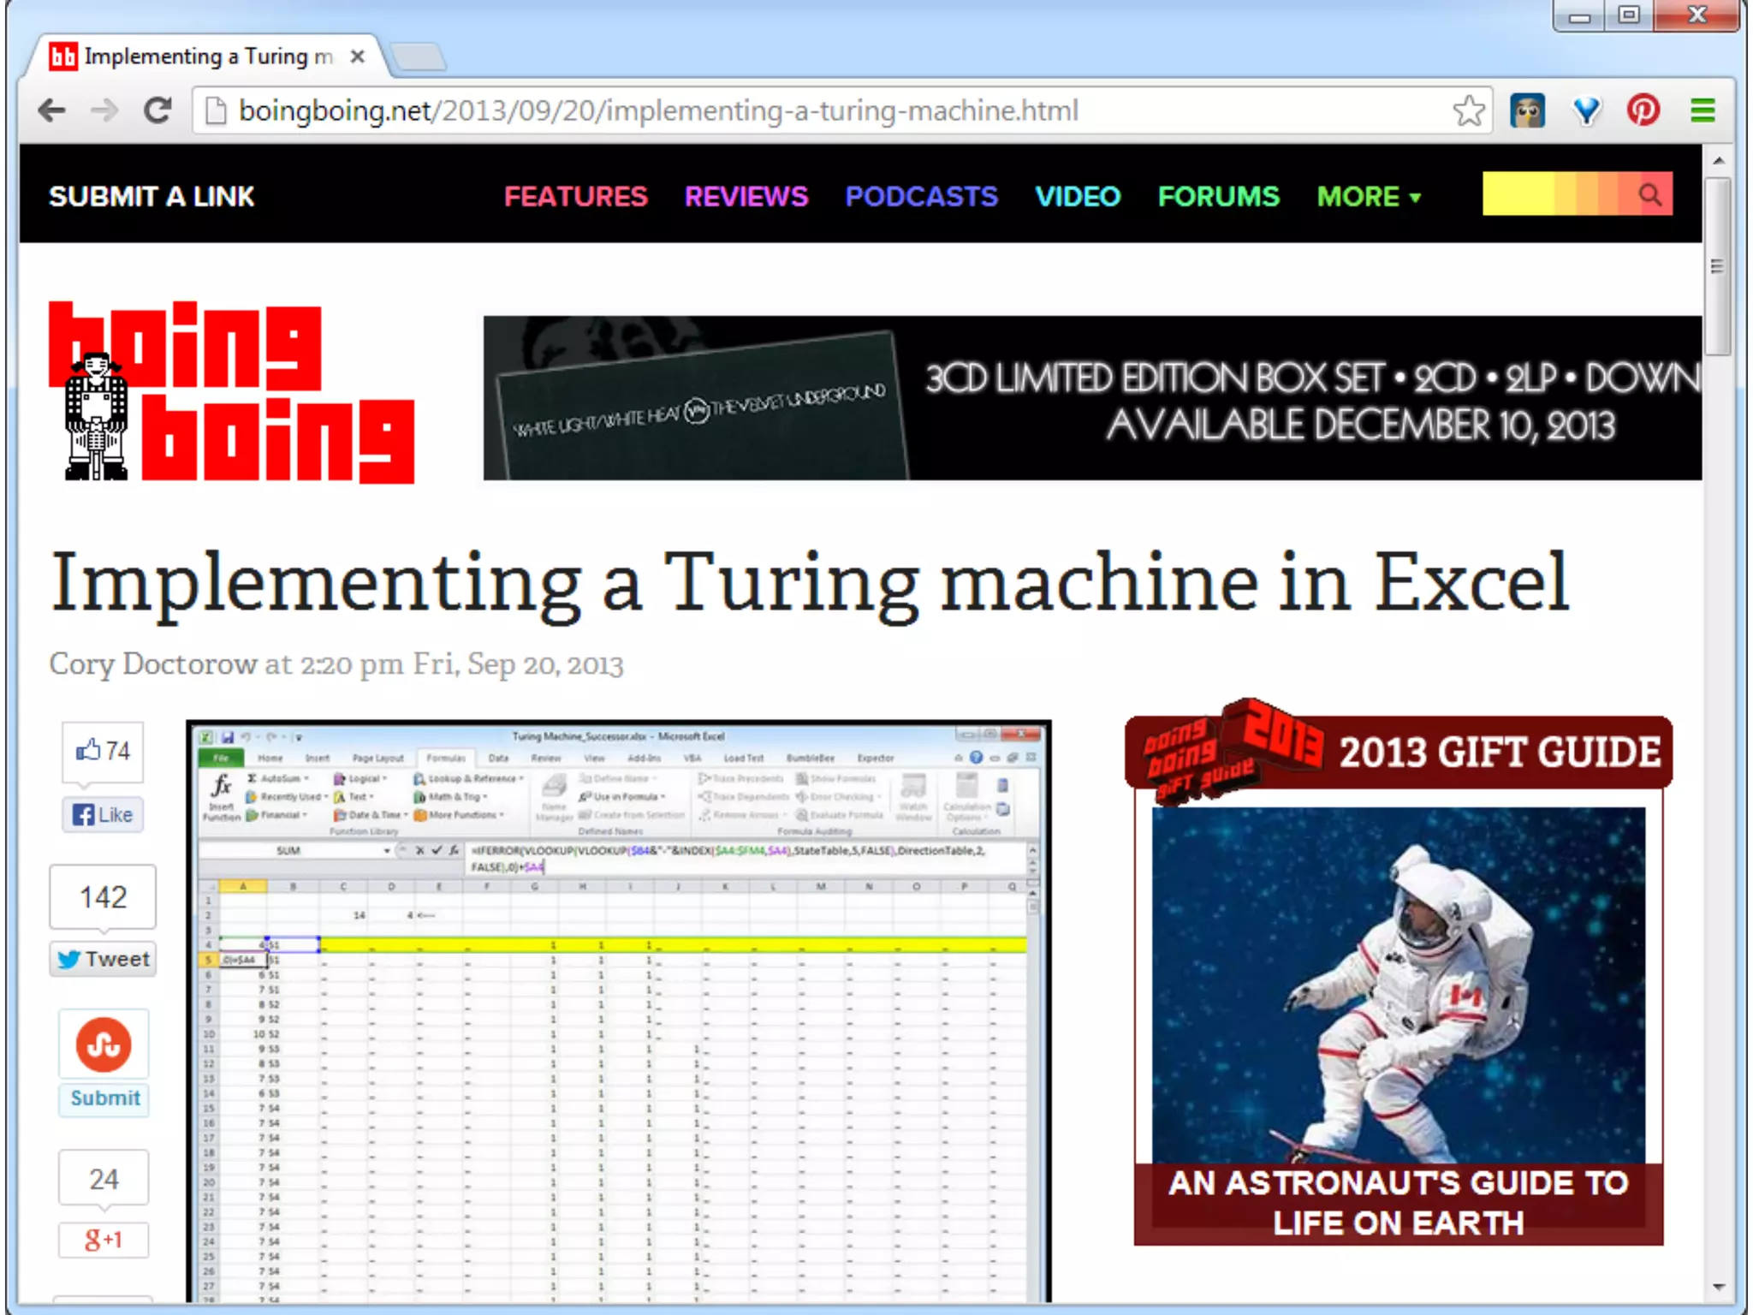Open the FEATURES nav item
1753x1315 pixels.
pyautogui.click(x=575, y=197)
